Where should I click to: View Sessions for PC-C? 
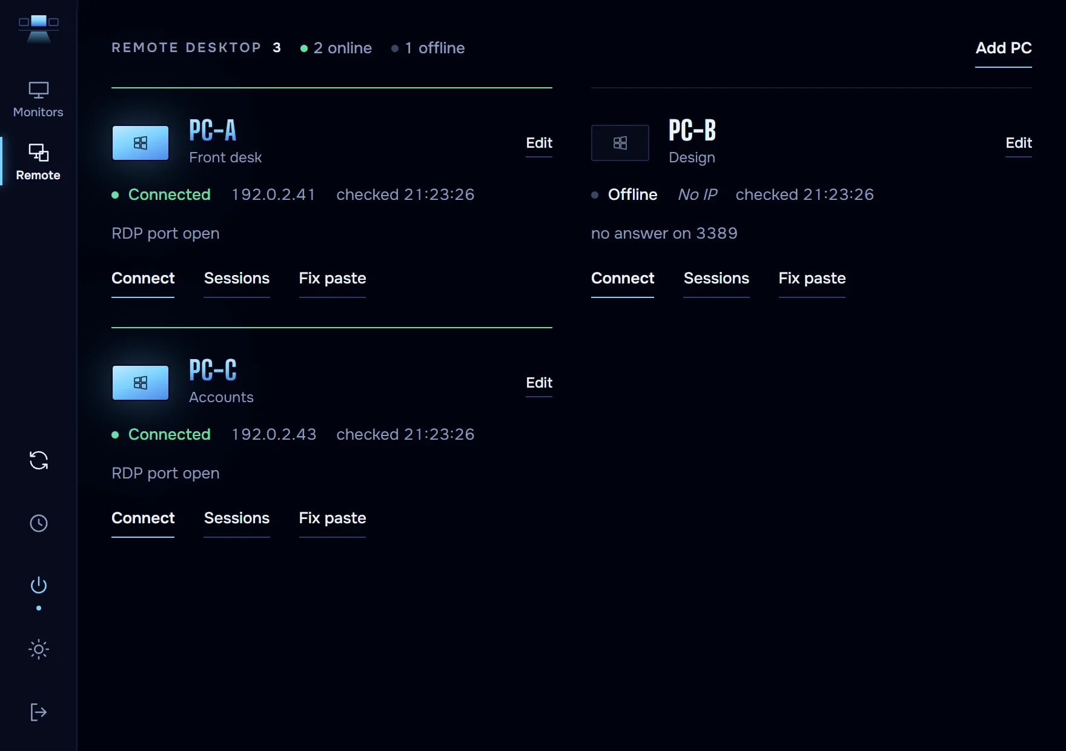tap(237, 519)
